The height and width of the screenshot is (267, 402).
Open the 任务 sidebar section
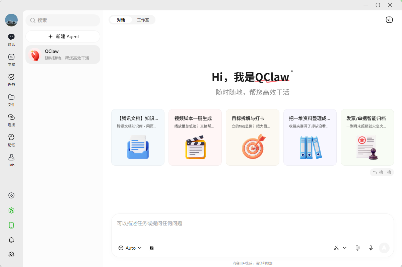click(11, 80)
